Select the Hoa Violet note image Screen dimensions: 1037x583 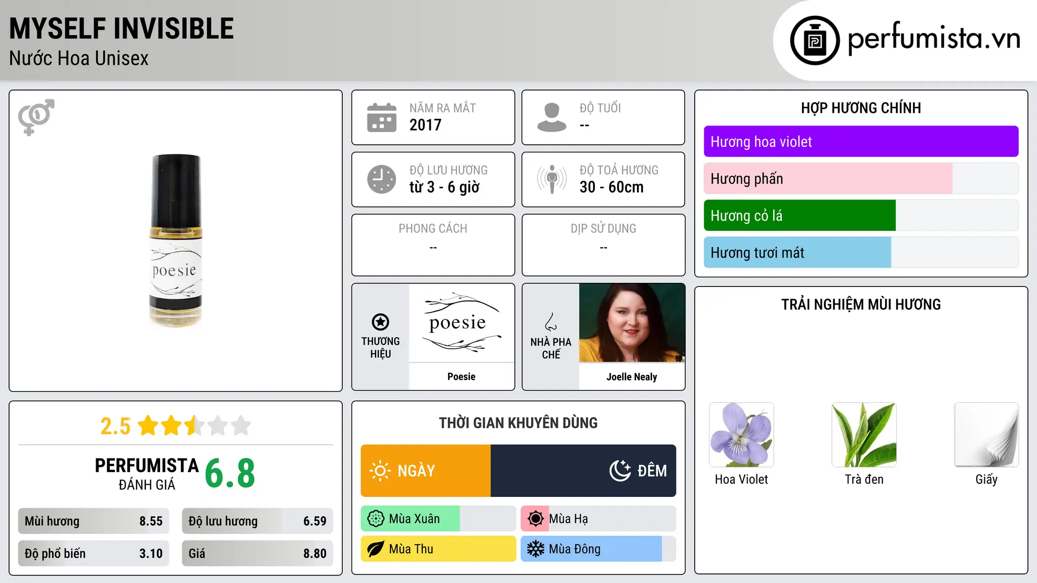(x=741, y=435)
